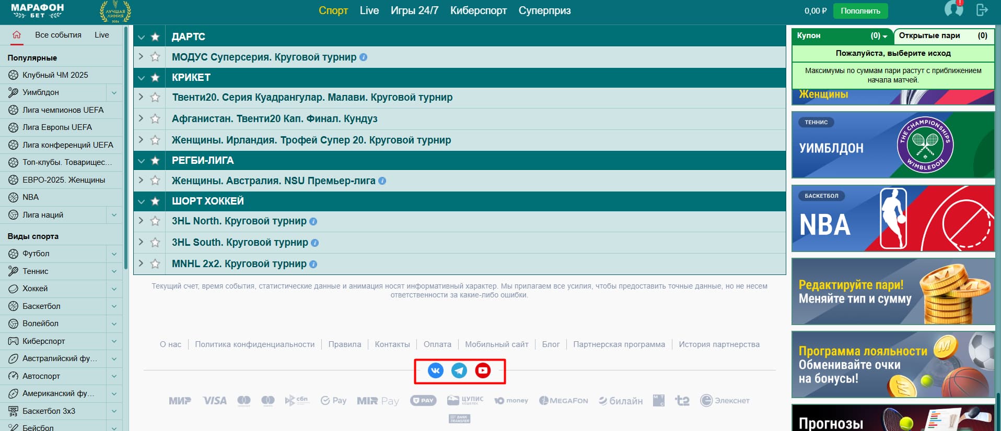Open the YouTube channel icon
Viewport: 1001px width, 431px height.
click(483, 370)
